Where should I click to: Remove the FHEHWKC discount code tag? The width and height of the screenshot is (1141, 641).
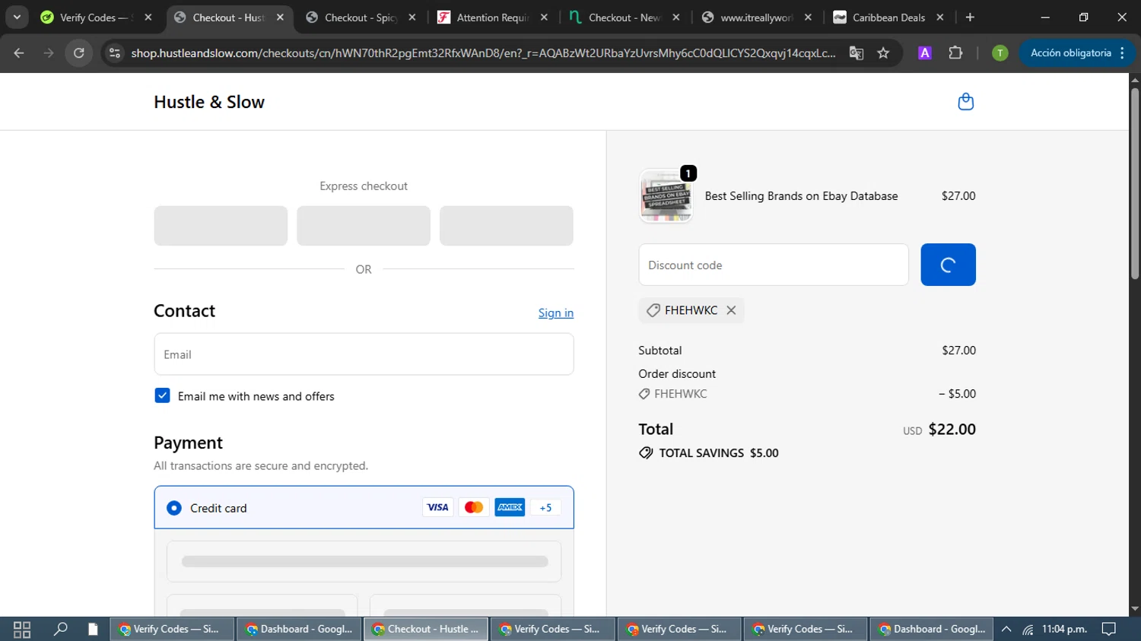731,310
